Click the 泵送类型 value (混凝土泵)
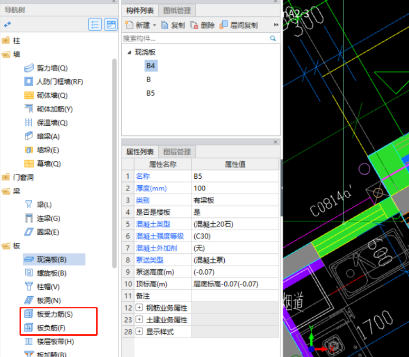Image resolution: width=409 pixels, height=357 pixels. click(235, 260)
